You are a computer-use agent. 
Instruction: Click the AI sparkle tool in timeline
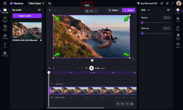pyautogui.click(x=49, y=68)
